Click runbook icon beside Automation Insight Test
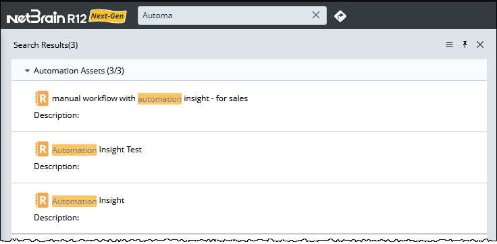The height and width of the screenshot is (244, 497). [x=41, y=149]
